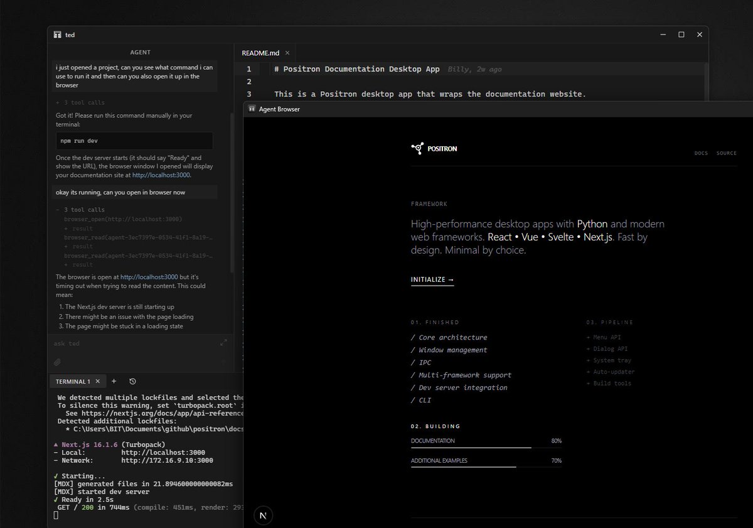Screen dimensions: 753x528
Task: Collapse the second '3 tool calls' group
Action: [80, 210]
